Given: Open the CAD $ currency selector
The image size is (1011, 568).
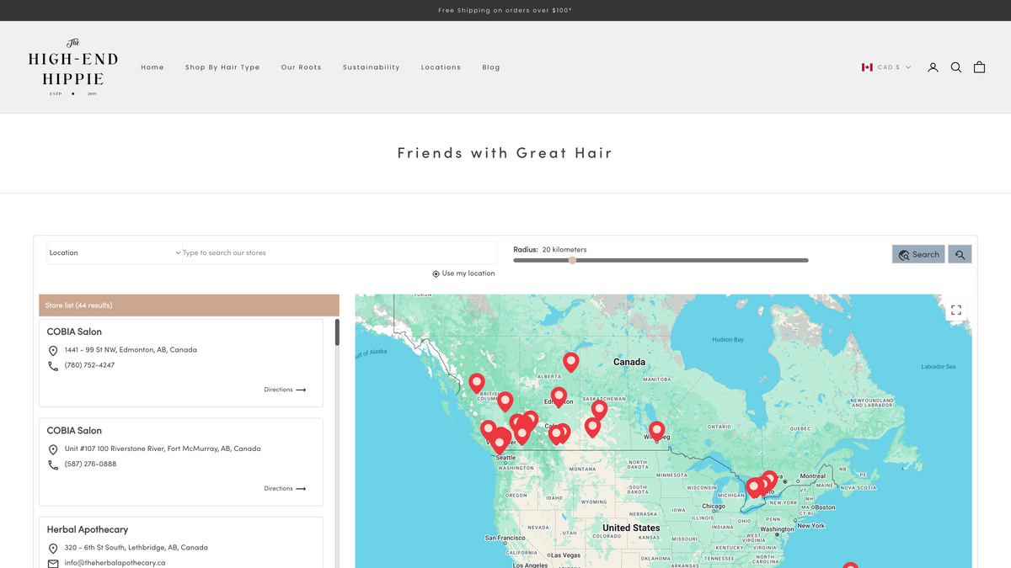Looking at the screenshot, I should click(886, 67).
